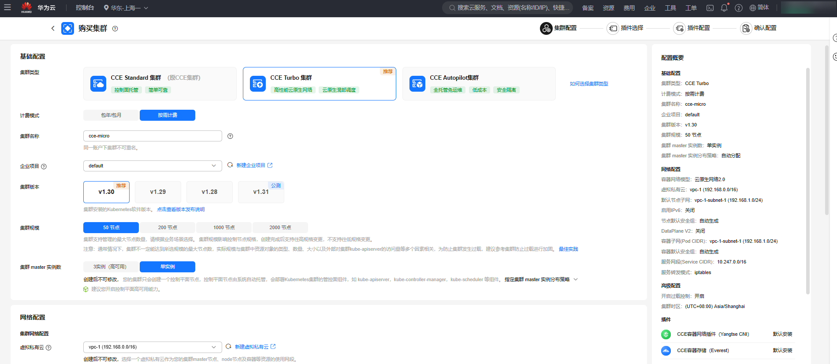
Task: Select the CCE Standard 集群 type card
Action: pyautogui.click(x=160, y=84)
